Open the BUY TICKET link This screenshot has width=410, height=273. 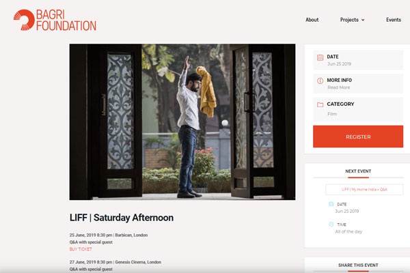[81, 249]
